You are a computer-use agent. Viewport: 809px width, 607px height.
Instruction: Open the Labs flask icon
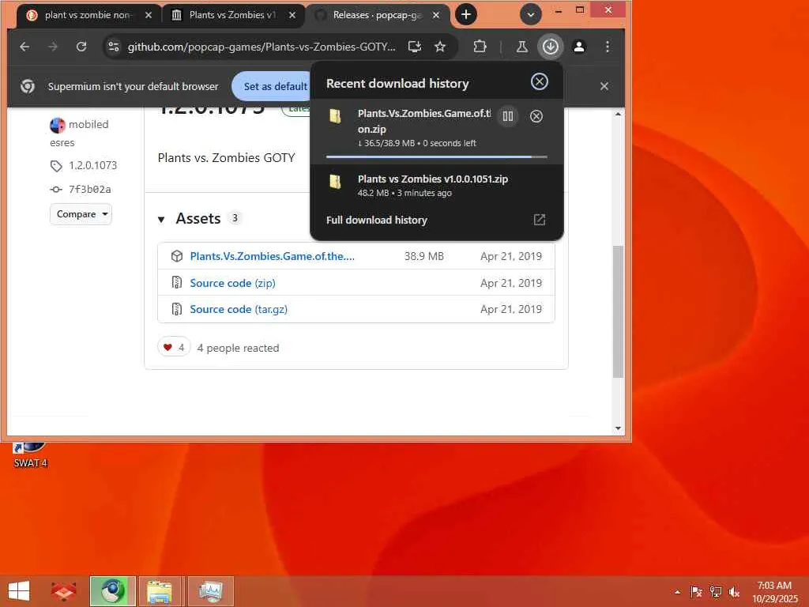521,47
